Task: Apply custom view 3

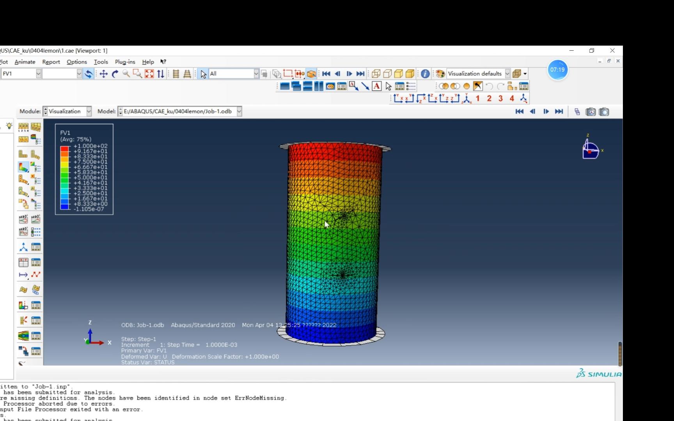Action: 500,99
